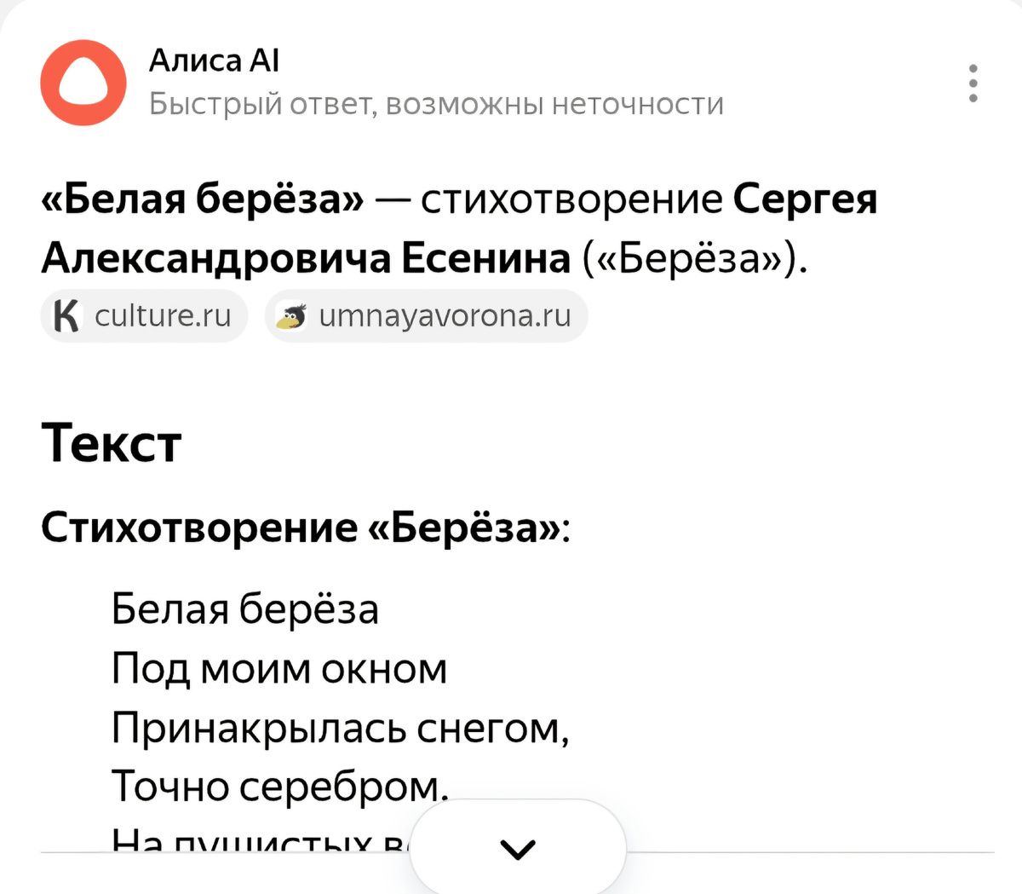Click the «Текст» section heading
Screen dimensions: 1022x894
click(x=112, y=442)
